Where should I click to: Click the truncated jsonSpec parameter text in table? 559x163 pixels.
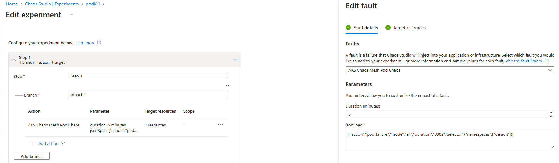pos(114,130)
